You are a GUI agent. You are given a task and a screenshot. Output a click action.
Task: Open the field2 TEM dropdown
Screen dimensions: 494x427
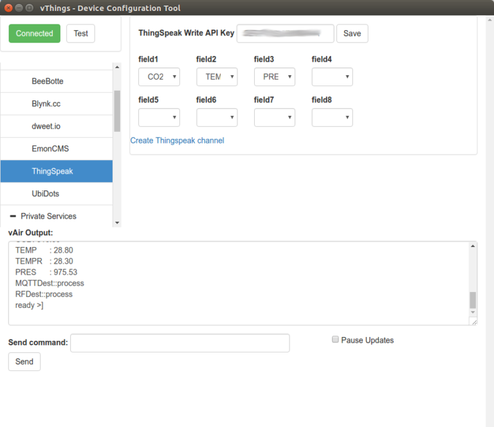click(217, 77)
